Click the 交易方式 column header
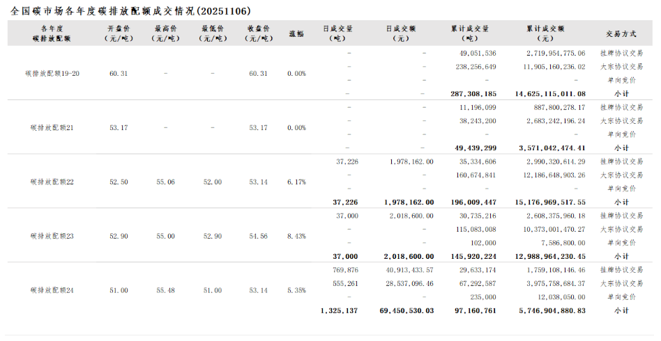The image size is (661, 341). point(621,33)
